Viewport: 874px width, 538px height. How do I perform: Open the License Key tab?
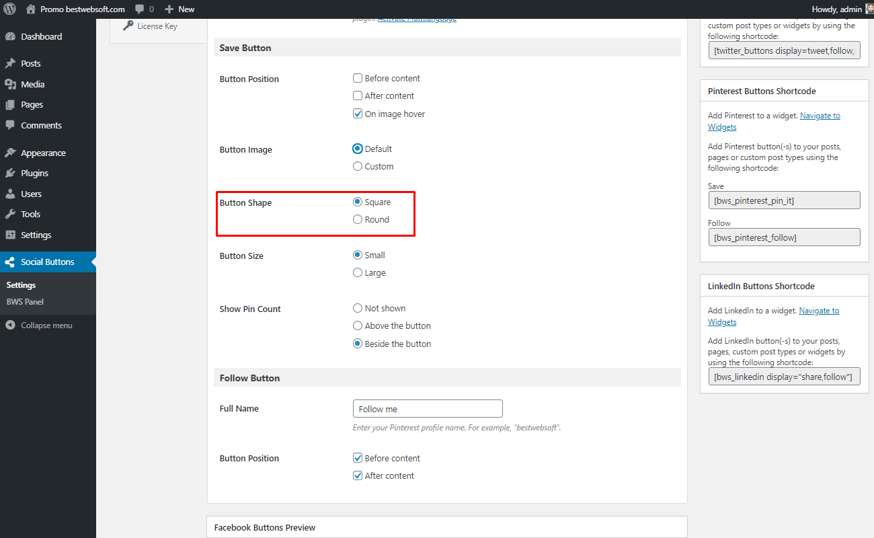158,26
